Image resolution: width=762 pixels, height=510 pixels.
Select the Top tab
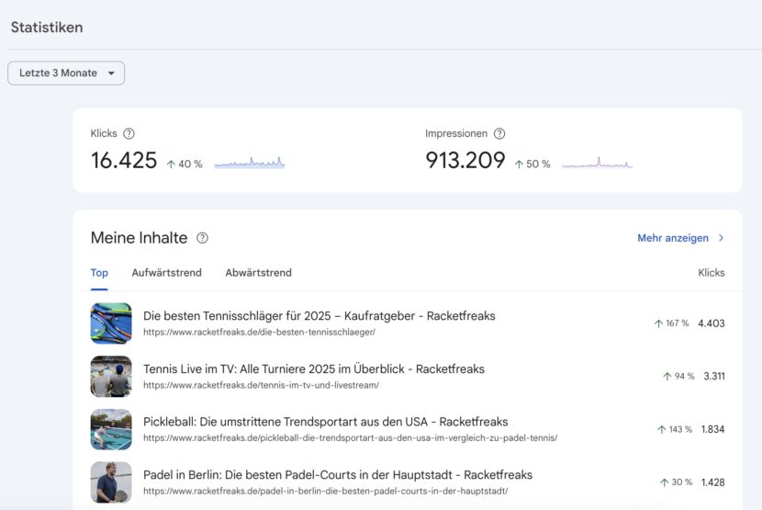pyautogui.click(x=99, y=273)
